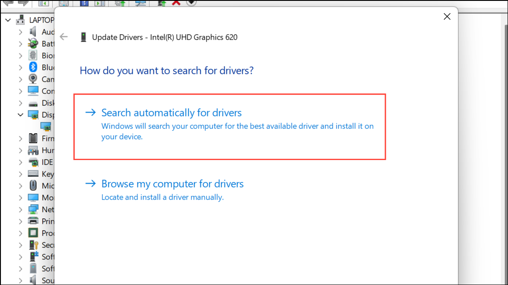
Task: Select the IDE controller icon
Action: pos(33,162)
